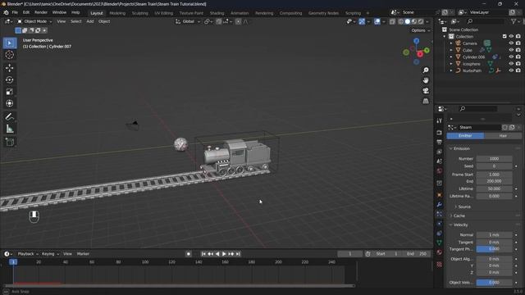Click the viewport zoom magnifier icon
This screenshot has width=525, height=295.
point(426,70)
